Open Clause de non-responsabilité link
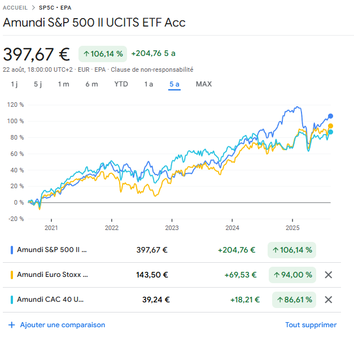This screenshot has height=347, width=354. pyautogui.click(x=152, y=70)
